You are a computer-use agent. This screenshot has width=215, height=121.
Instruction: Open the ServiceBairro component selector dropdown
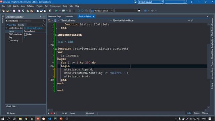[44, 21]
